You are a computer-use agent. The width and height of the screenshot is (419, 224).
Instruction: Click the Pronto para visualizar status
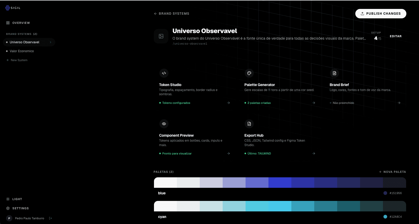[176, 153]
